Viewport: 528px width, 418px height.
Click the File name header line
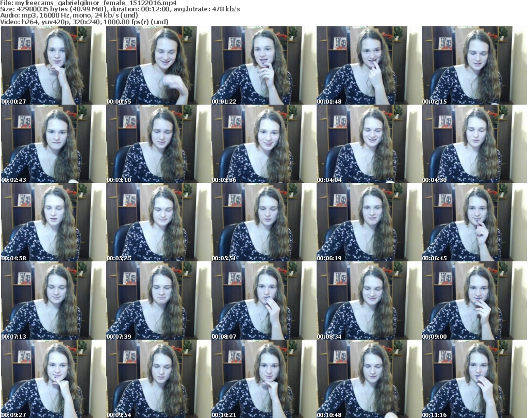(88, 3)
